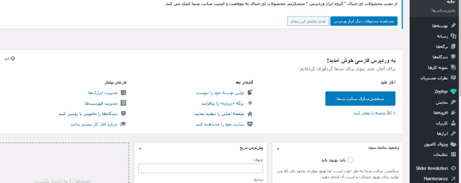Click the Zephyr diamond icon

(454, 92)
